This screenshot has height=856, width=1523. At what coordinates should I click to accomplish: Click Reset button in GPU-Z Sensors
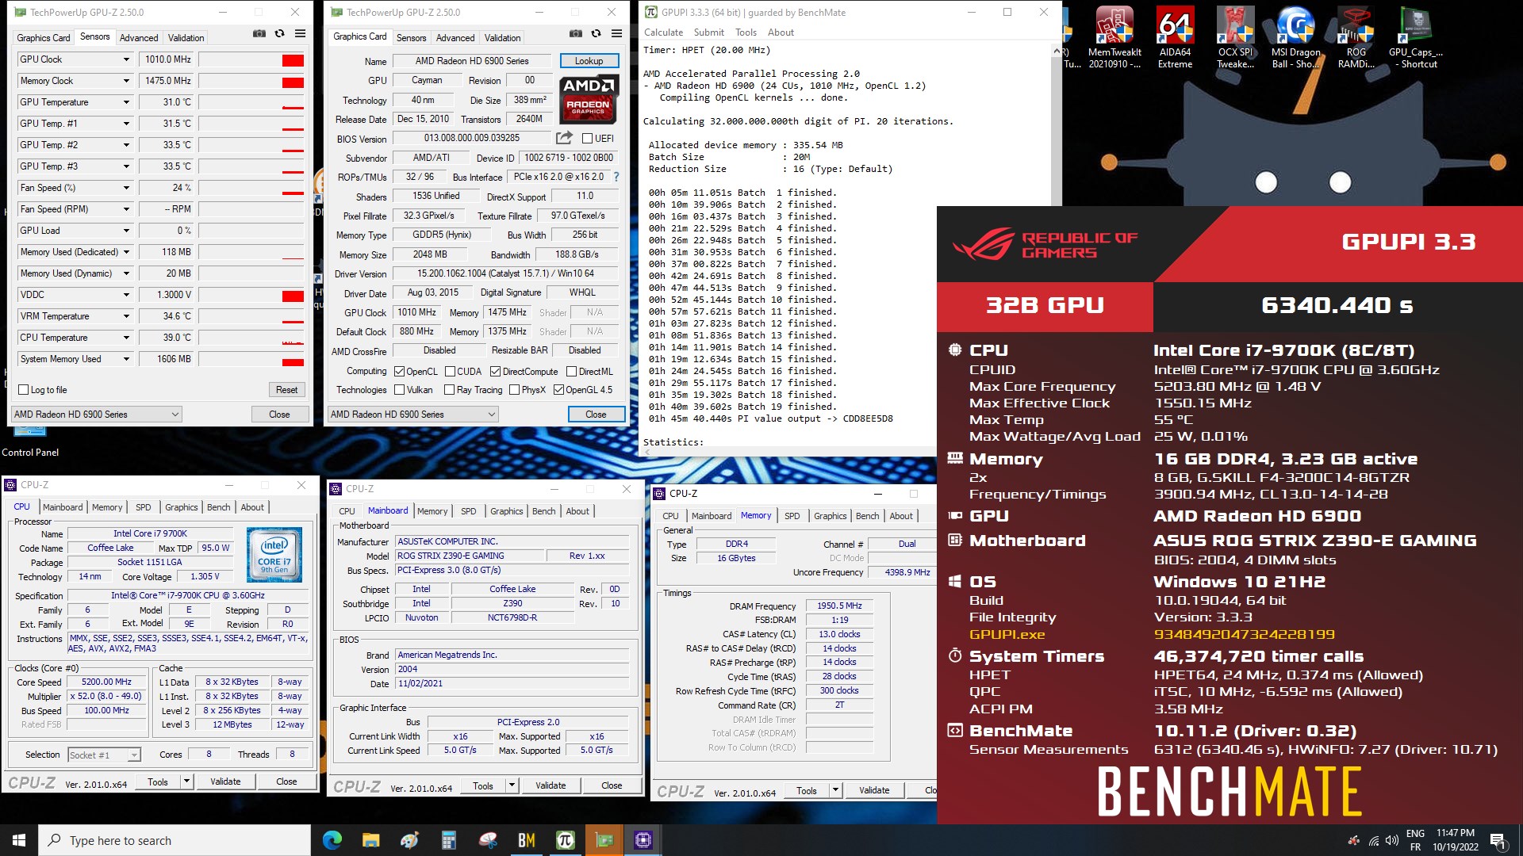(x=286, y=390)
